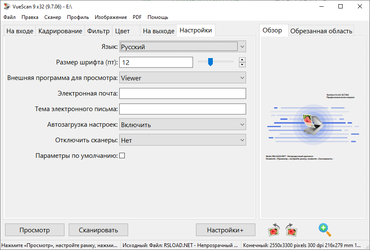
Task: Click the font size slider handle
Action: pos(210,62)
